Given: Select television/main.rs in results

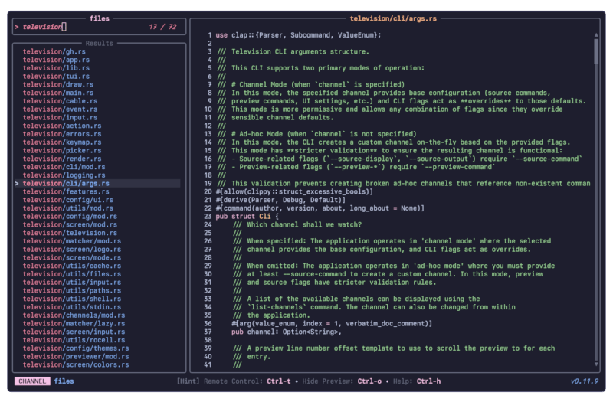Looking at the screenshot, I should 58,93.
